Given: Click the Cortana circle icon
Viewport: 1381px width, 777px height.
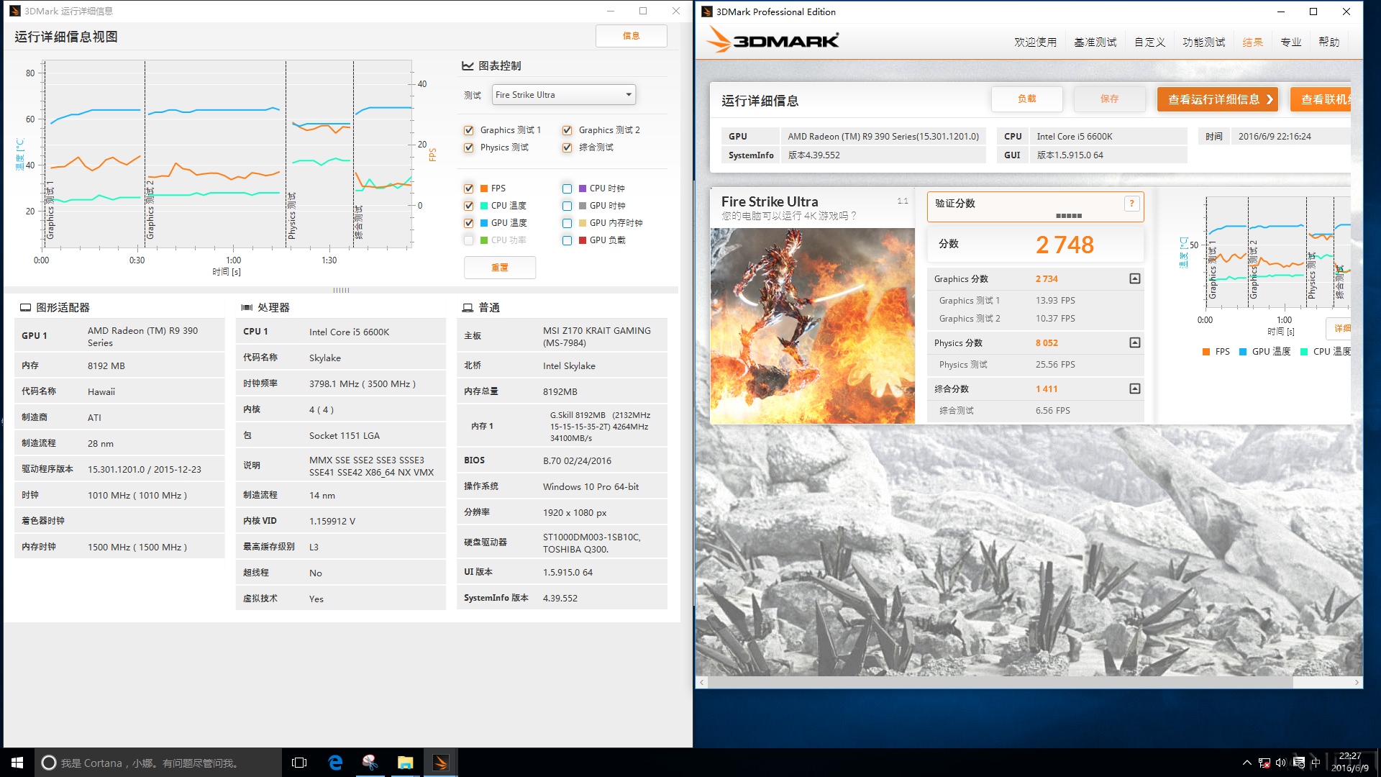Looking at the screenshot, I should coord(49,763).
